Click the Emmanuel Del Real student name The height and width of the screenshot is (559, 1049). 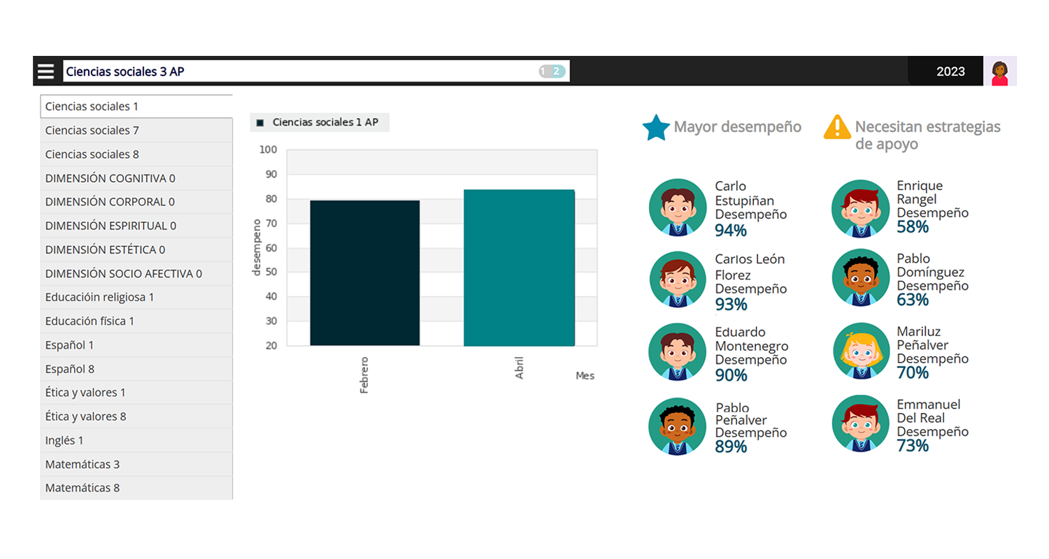click(x=928, y=411)
